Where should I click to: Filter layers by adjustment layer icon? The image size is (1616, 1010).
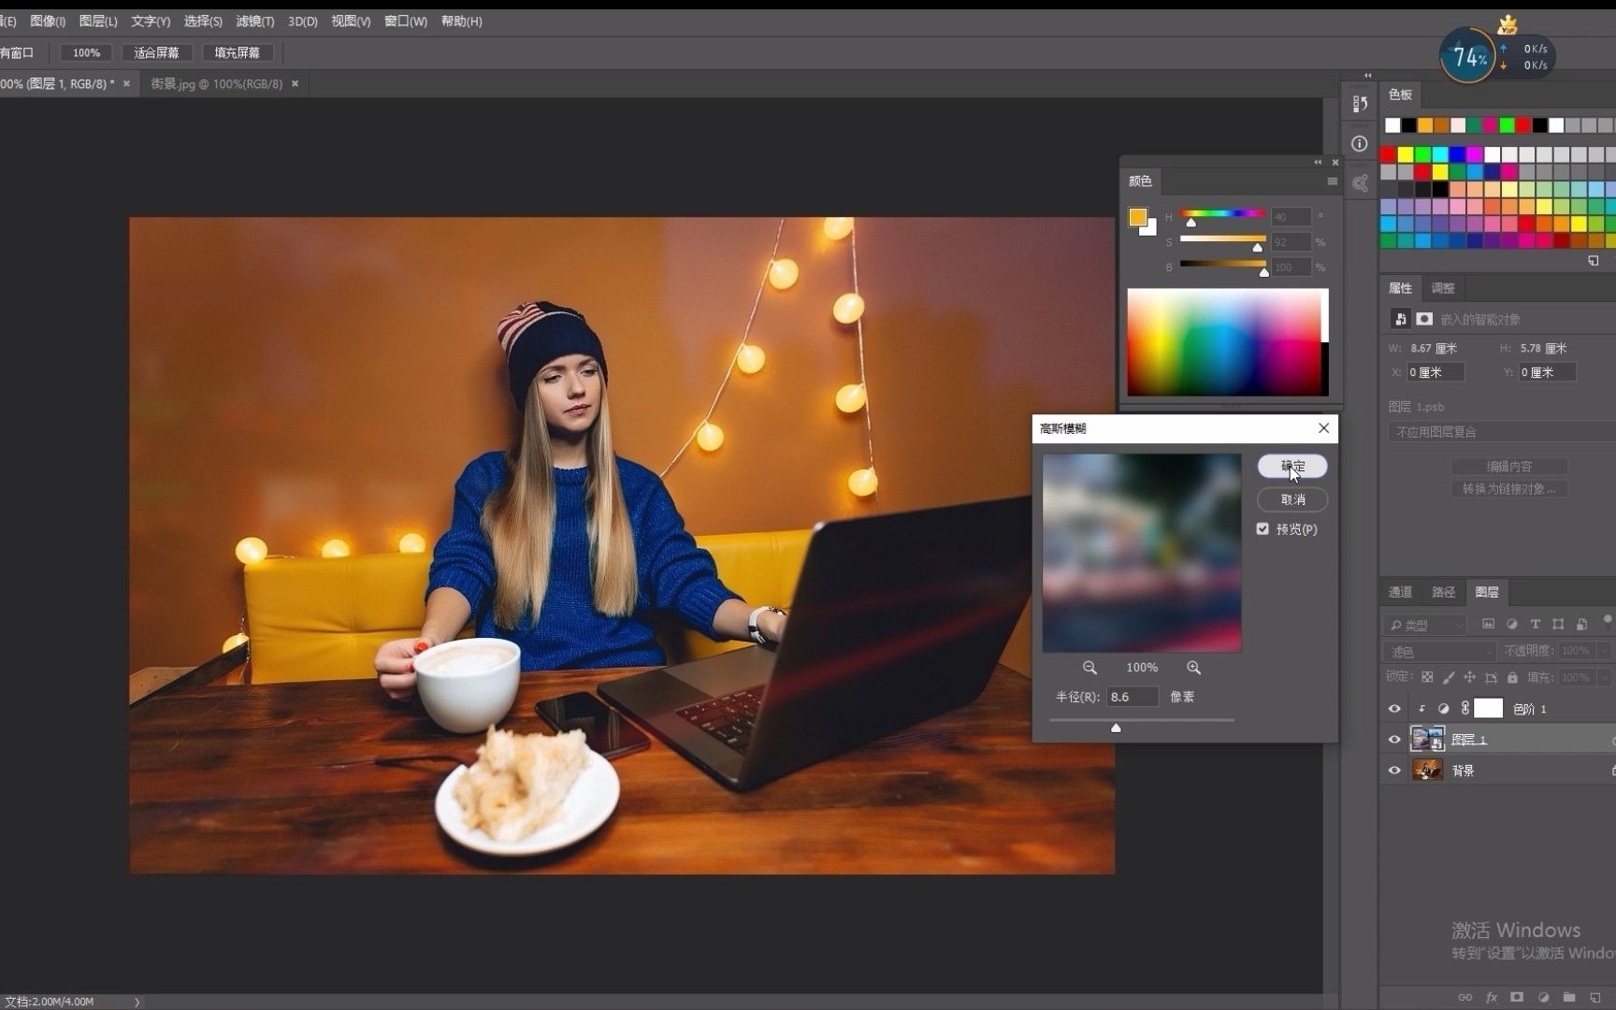(1511, 624)
